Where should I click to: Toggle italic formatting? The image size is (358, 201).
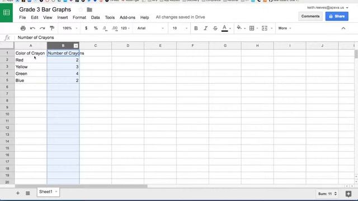coord(205,28)
